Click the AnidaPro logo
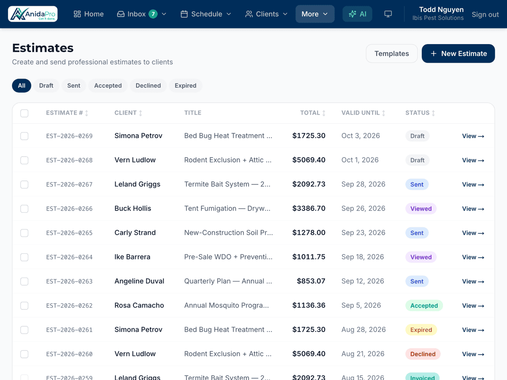Screen dimensions: 507x380 coord(33,14)
